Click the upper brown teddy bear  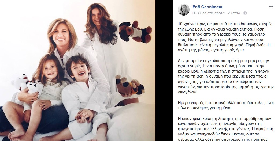tap(135, 32)
